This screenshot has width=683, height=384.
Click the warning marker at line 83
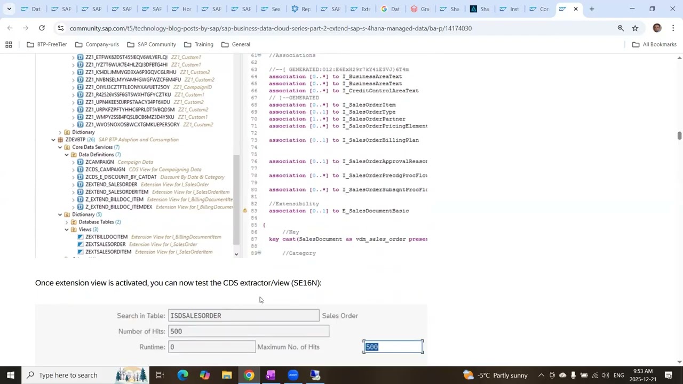245,211
